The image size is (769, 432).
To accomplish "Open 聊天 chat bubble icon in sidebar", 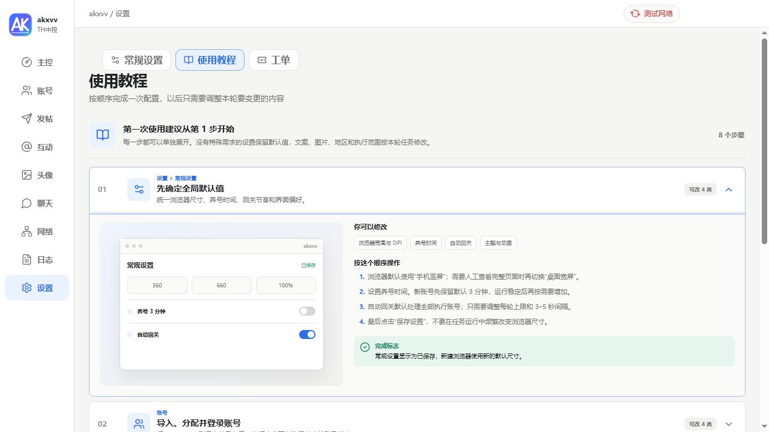I will pyautogui.click(x=26, y=203).
